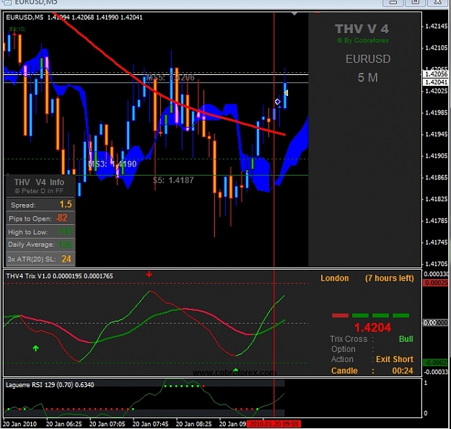Click the red 1.4204 price readout
Image resolution: width=451 pixels, height=429 pixels.
tap(372, 327)
